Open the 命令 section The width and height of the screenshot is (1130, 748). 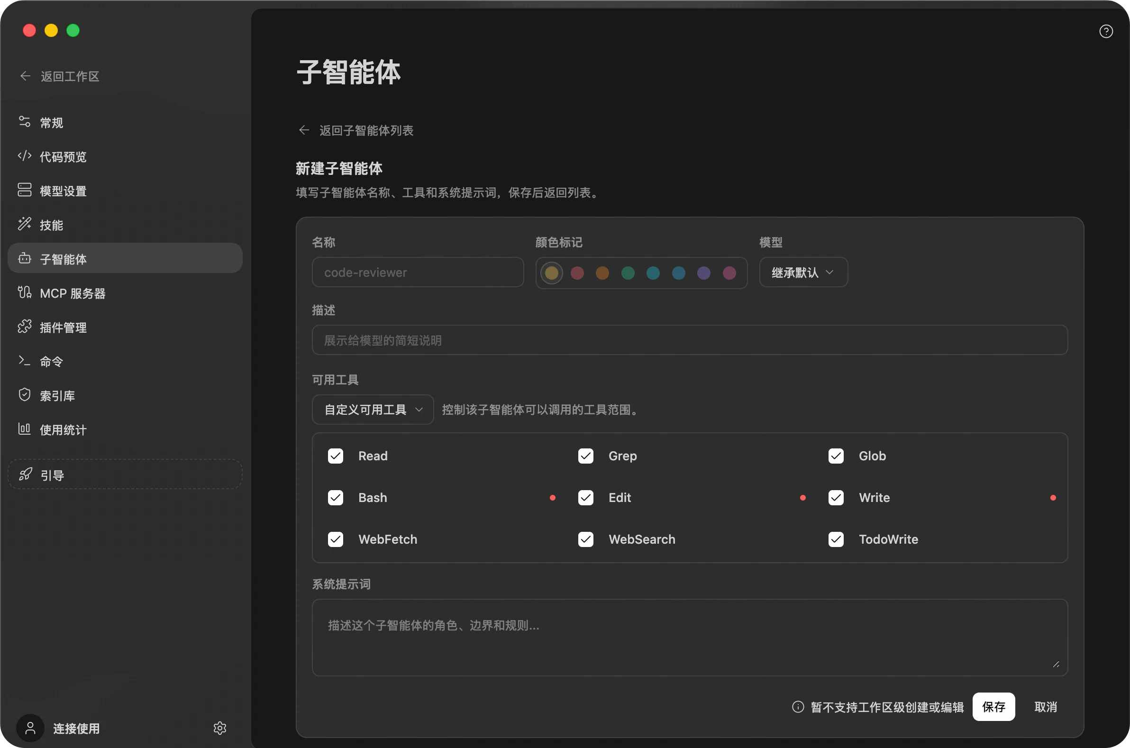pos(125,361)
